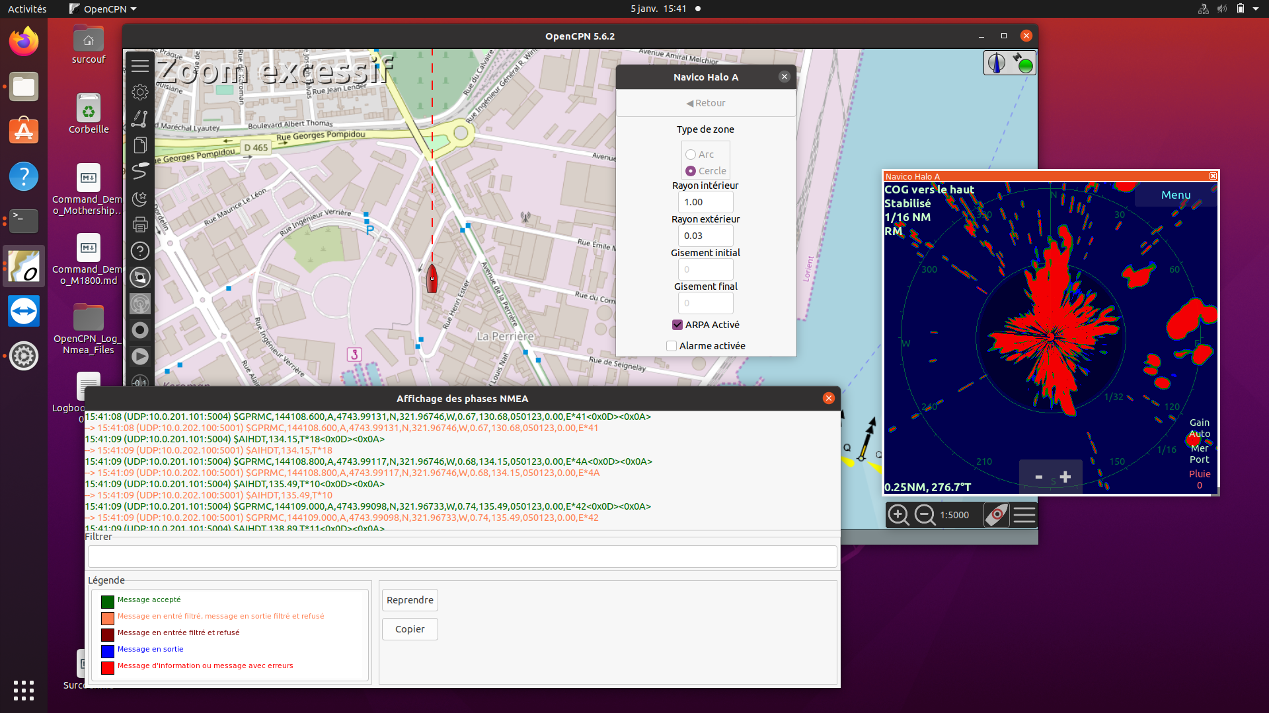The width and height of the screenshot is (1269, 713).
Task: Select the radar plugin toolbar icon
Action: click(x=139, y=304)
